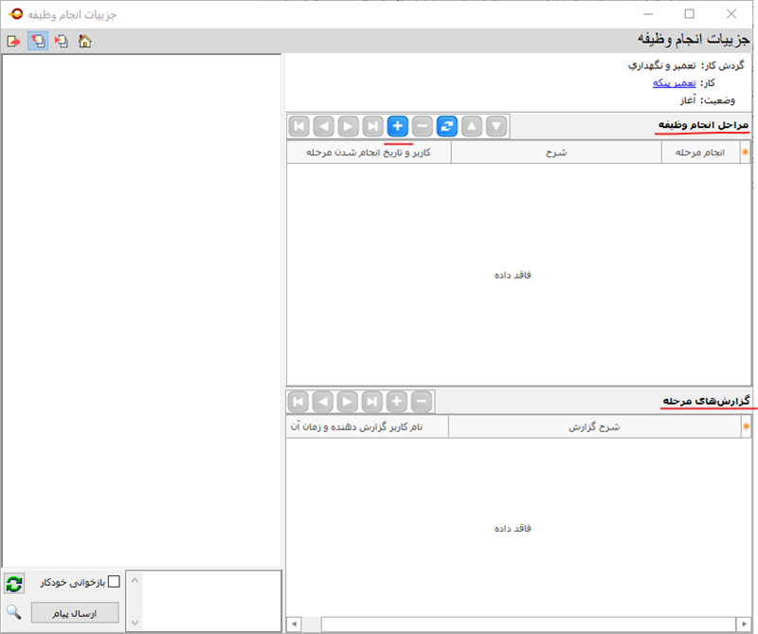This screenshot has height=634, width=758.
Task: Click the green reload icon beside auto-refresh
Action: [14, 584]
